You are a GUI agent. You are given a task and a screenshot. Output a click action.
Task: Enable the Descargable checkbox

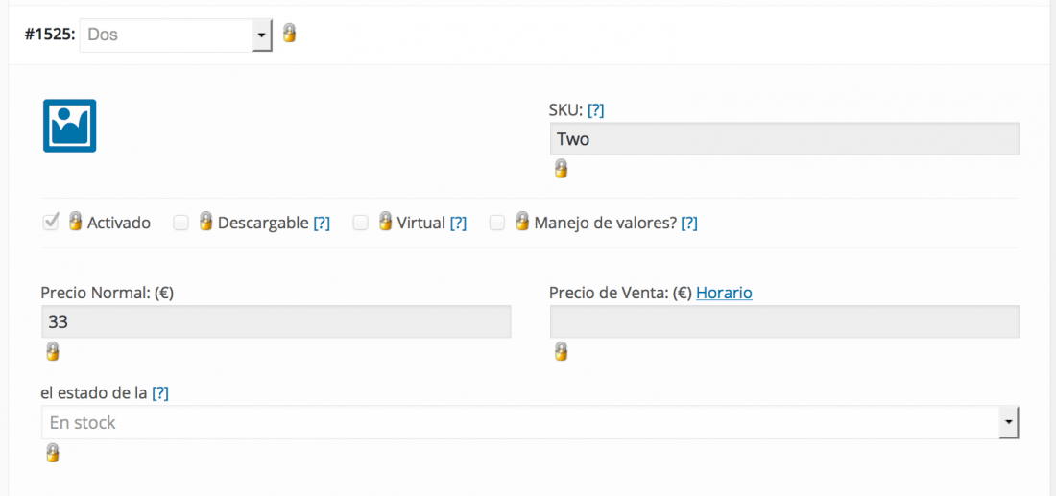tap(180, 223)
